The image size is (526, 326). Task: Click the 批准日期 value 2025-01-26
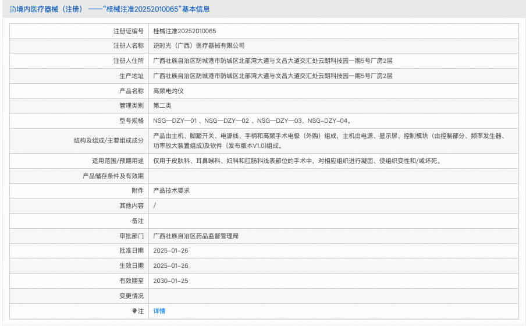click(170, 251)
